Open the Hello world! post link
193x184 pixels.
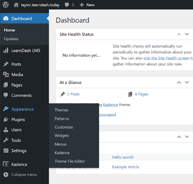coord(123,157)
